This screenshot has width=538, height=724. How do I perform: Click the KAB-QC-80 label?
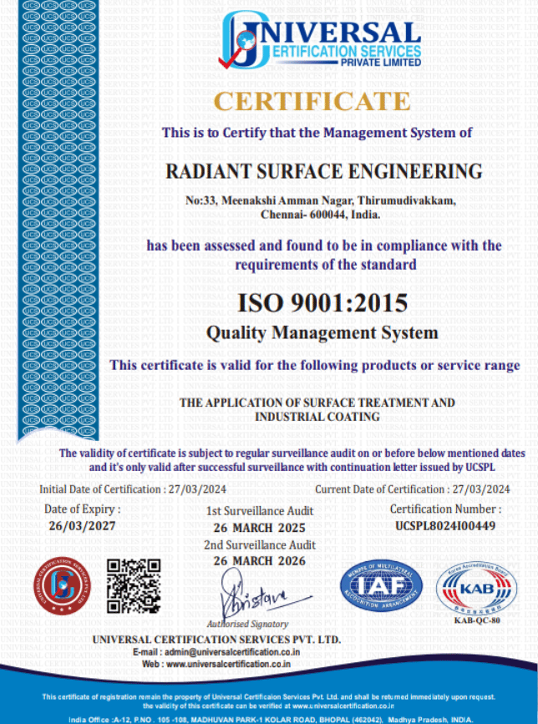[x=477, y=620]
